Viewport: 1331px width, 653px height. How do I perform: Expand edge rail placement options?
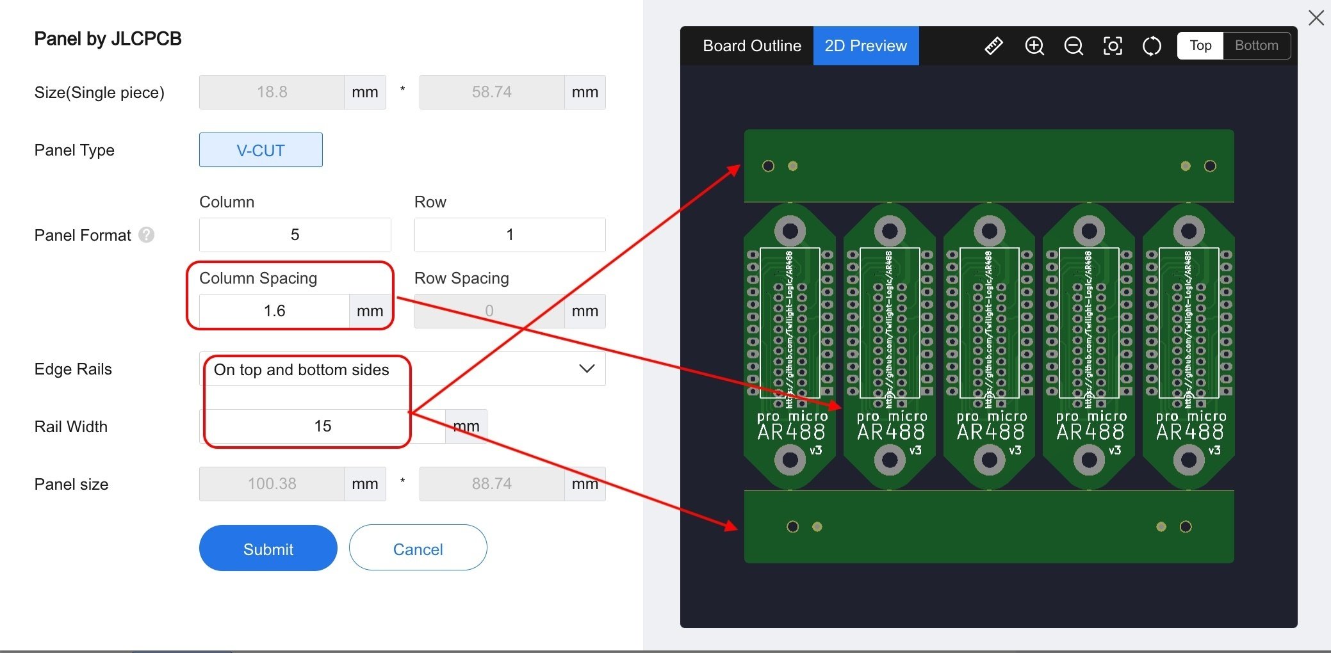(x=584, y=369)
